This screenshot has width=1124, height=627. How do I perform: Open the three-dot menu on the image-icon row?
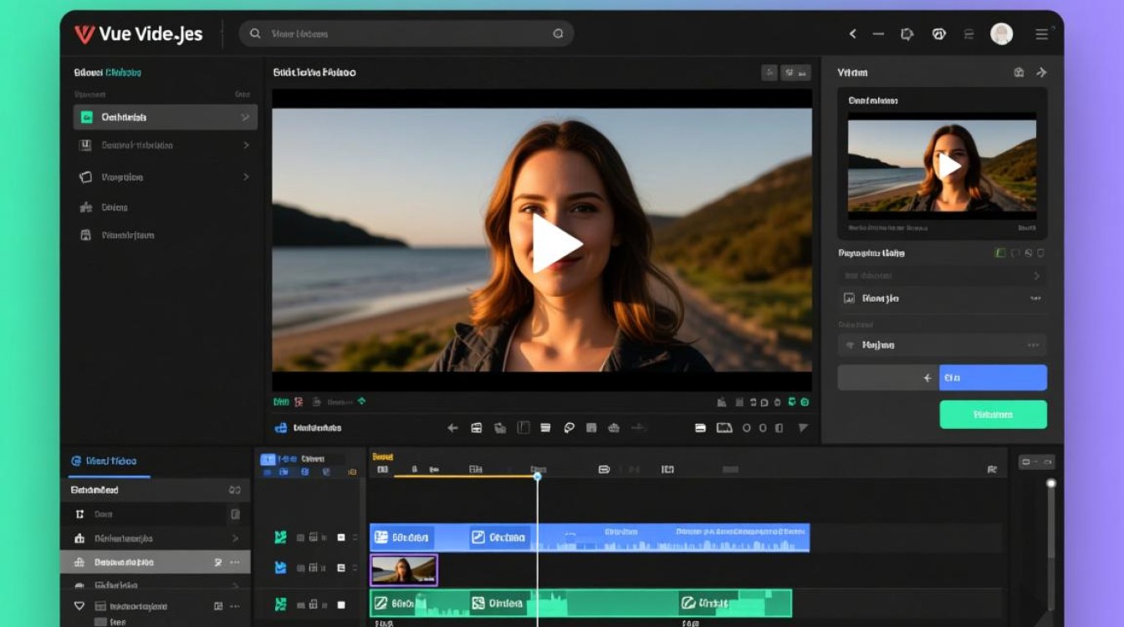click(x=1036, y=298)
